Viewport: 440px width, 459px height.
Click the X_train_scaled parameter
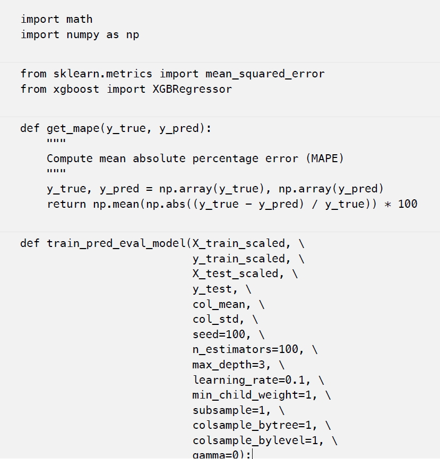pos(238,244)
